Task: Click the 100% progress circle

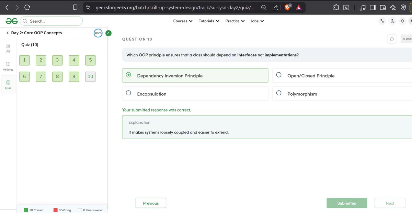Action: (98, 33)
